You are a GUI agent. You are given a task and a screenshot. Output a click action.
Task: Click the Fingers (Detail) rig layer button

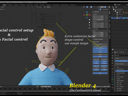[100, 57]
